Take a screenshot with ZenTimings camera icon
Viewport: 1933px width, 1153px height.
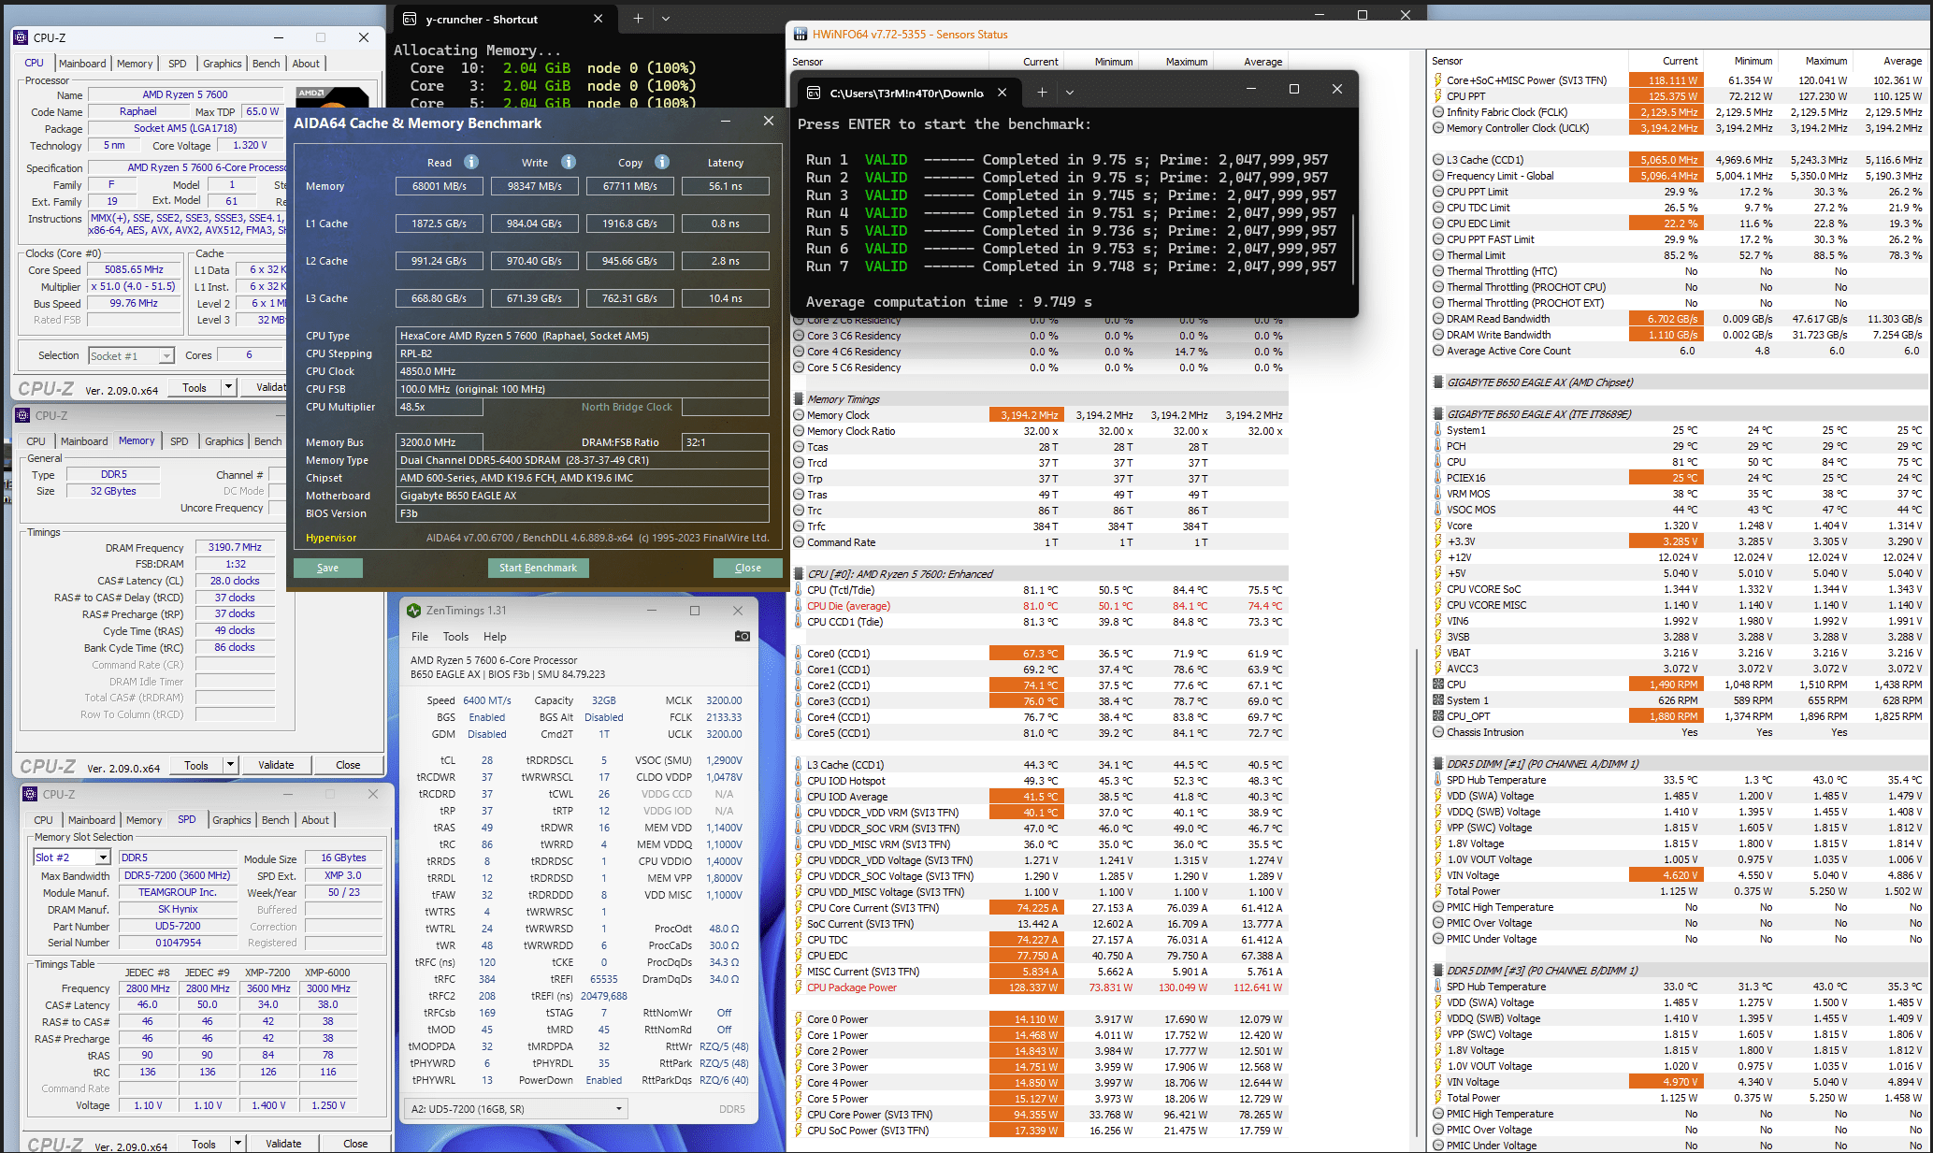743,636
